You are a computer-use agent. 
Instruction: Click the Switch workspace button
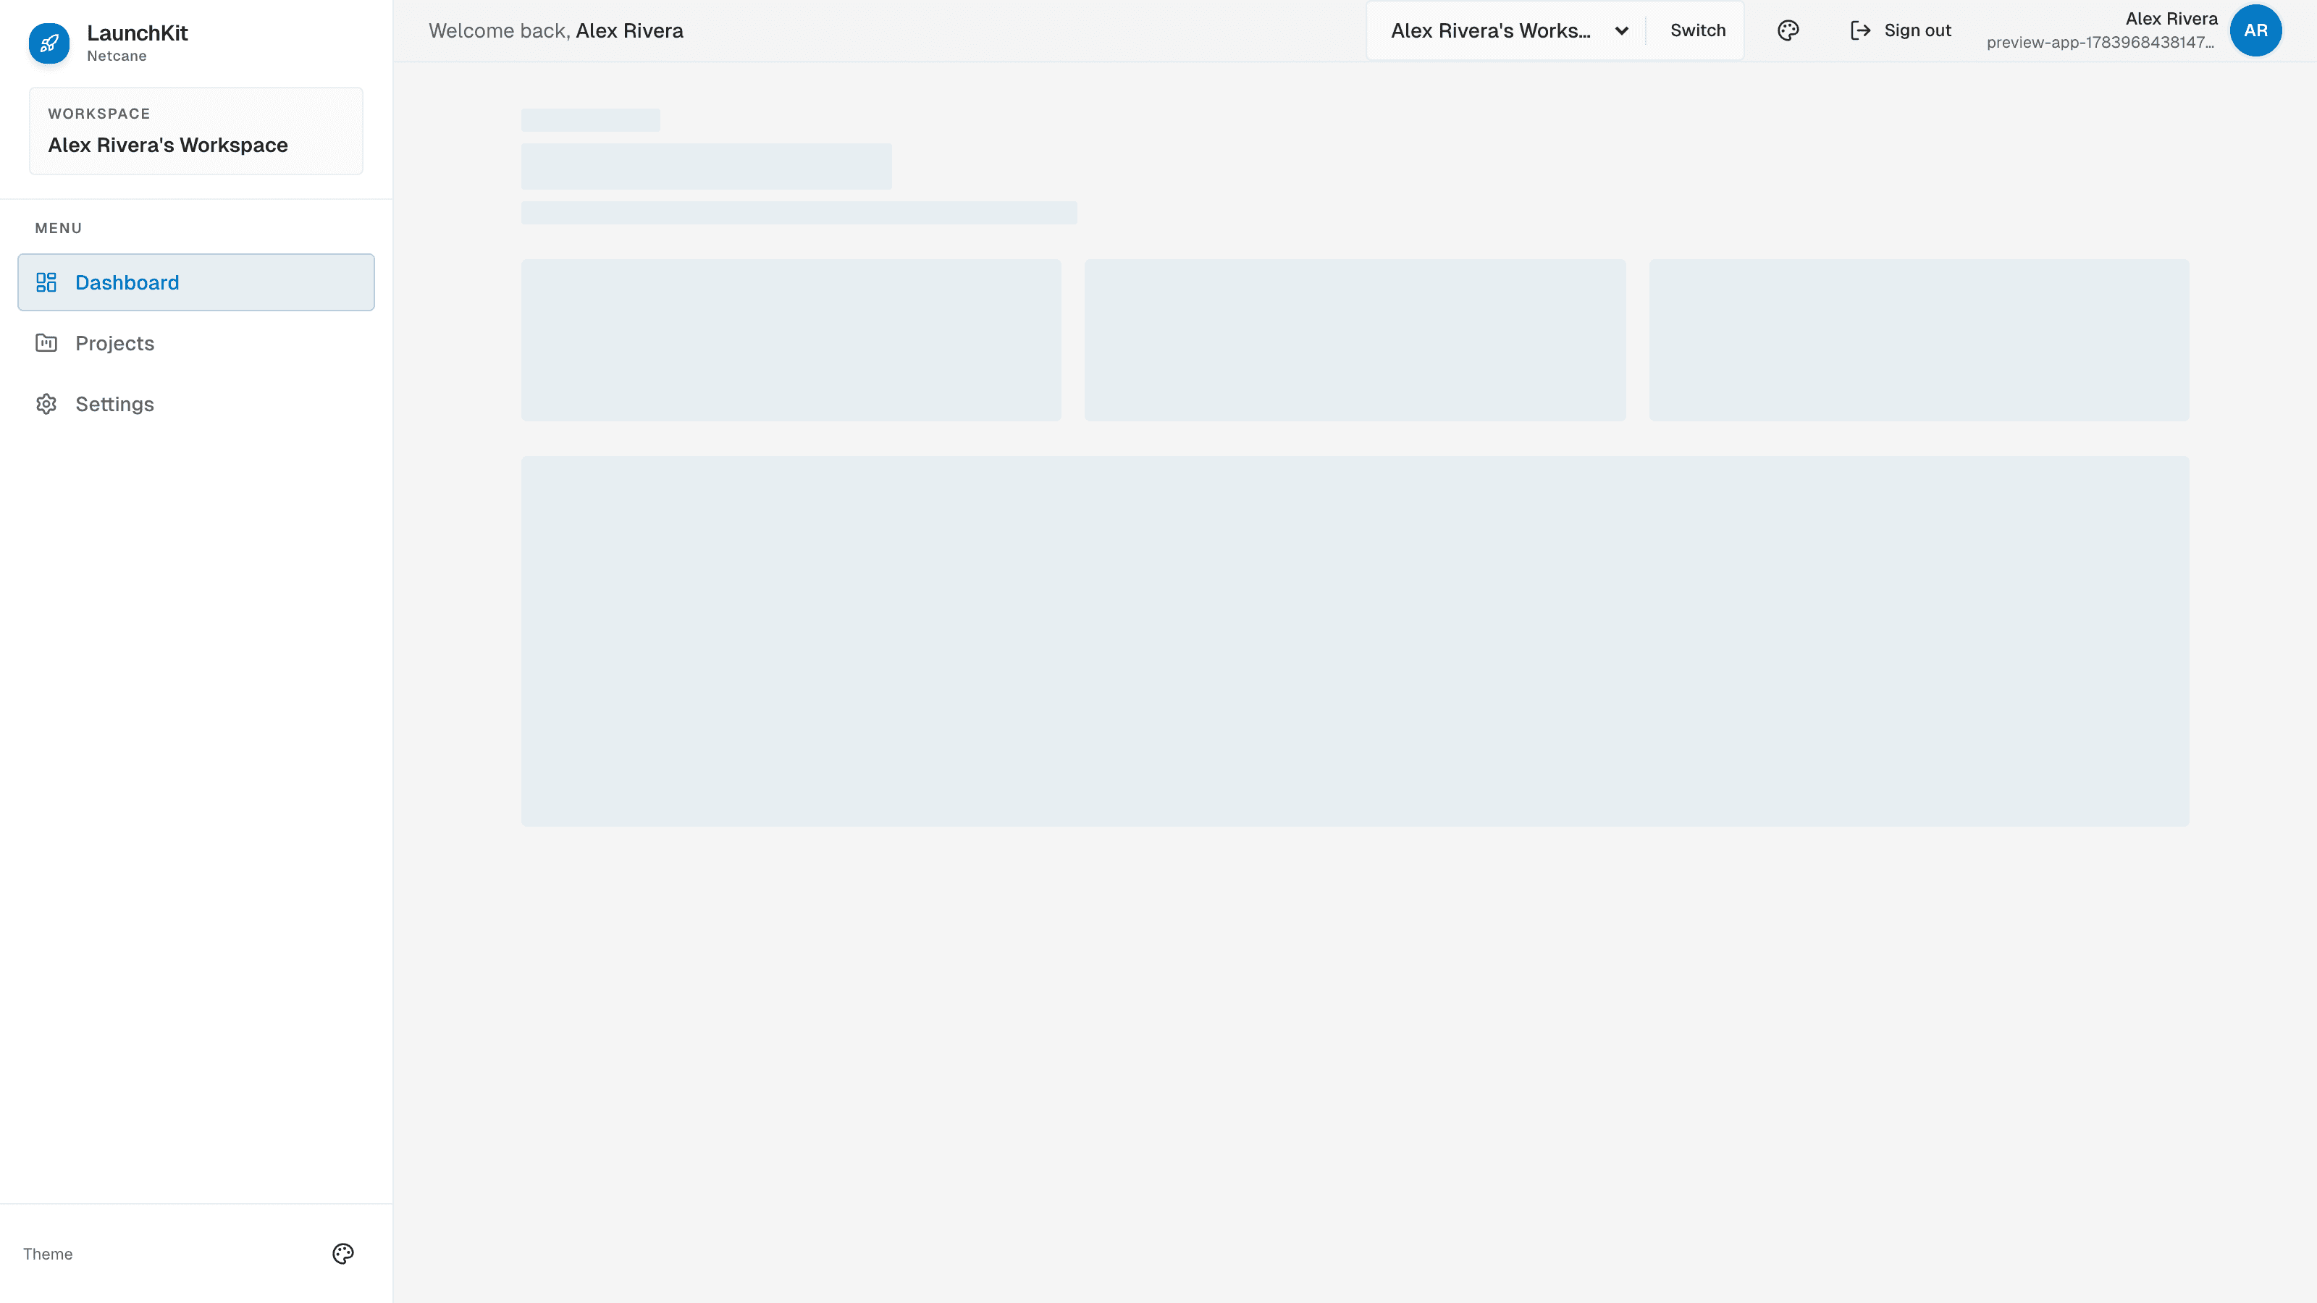point(1697,30)
